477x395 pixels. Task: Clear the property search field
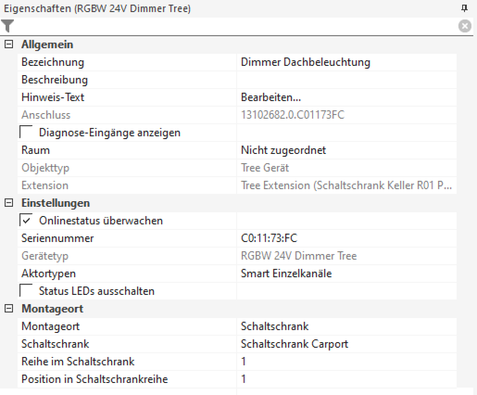[464, 26]
